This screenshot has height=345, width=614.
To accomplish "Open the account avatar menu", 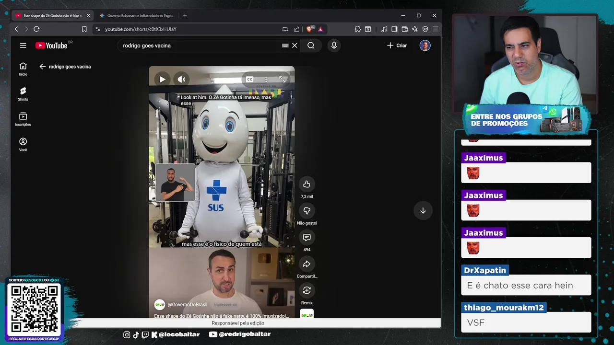I will [425, 46].
